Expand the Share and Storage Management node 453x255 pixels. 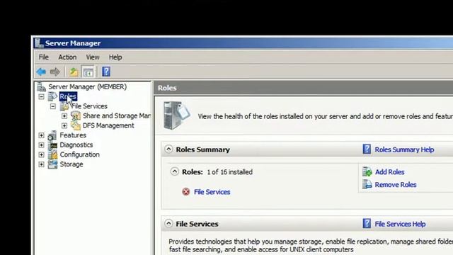(64, 116)
